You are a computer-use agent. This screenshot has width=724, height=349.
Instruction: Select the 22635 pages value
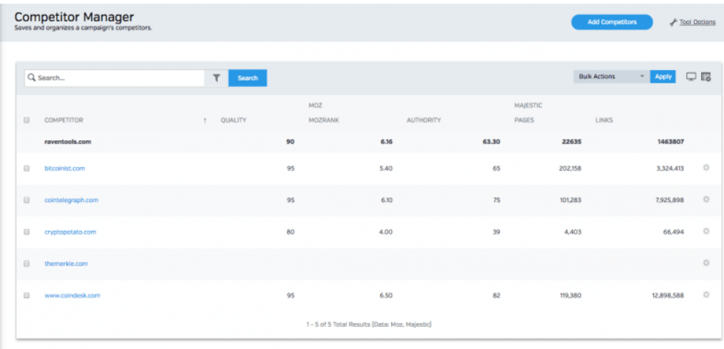572,142
